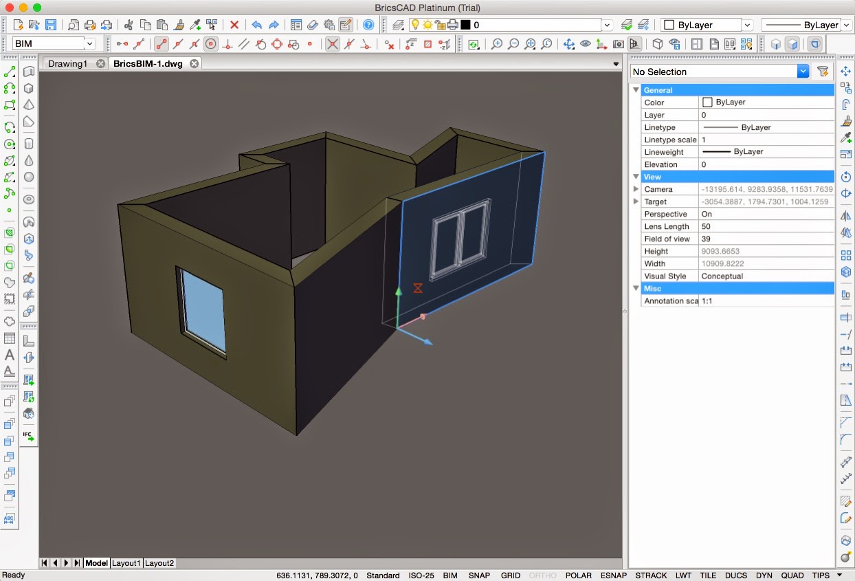Click the Print preview icon
This screenshot has height=581, width=855.
73,25
